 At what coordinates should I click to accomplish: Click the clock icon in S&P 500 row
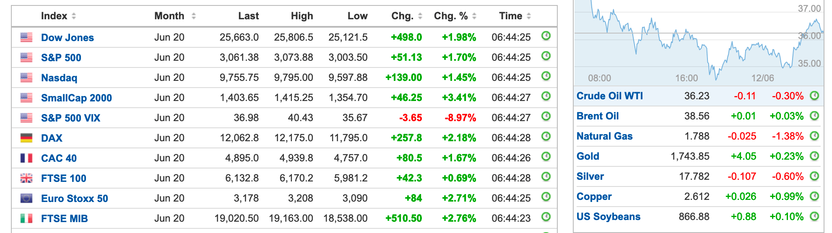coord(546,56)
